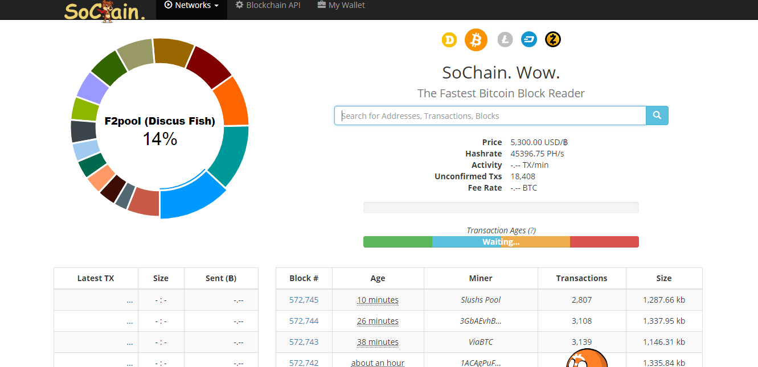This screenshot has width=758, height=367.
Task: Go to the SoChain logo home link
Action: pos(105,11)
